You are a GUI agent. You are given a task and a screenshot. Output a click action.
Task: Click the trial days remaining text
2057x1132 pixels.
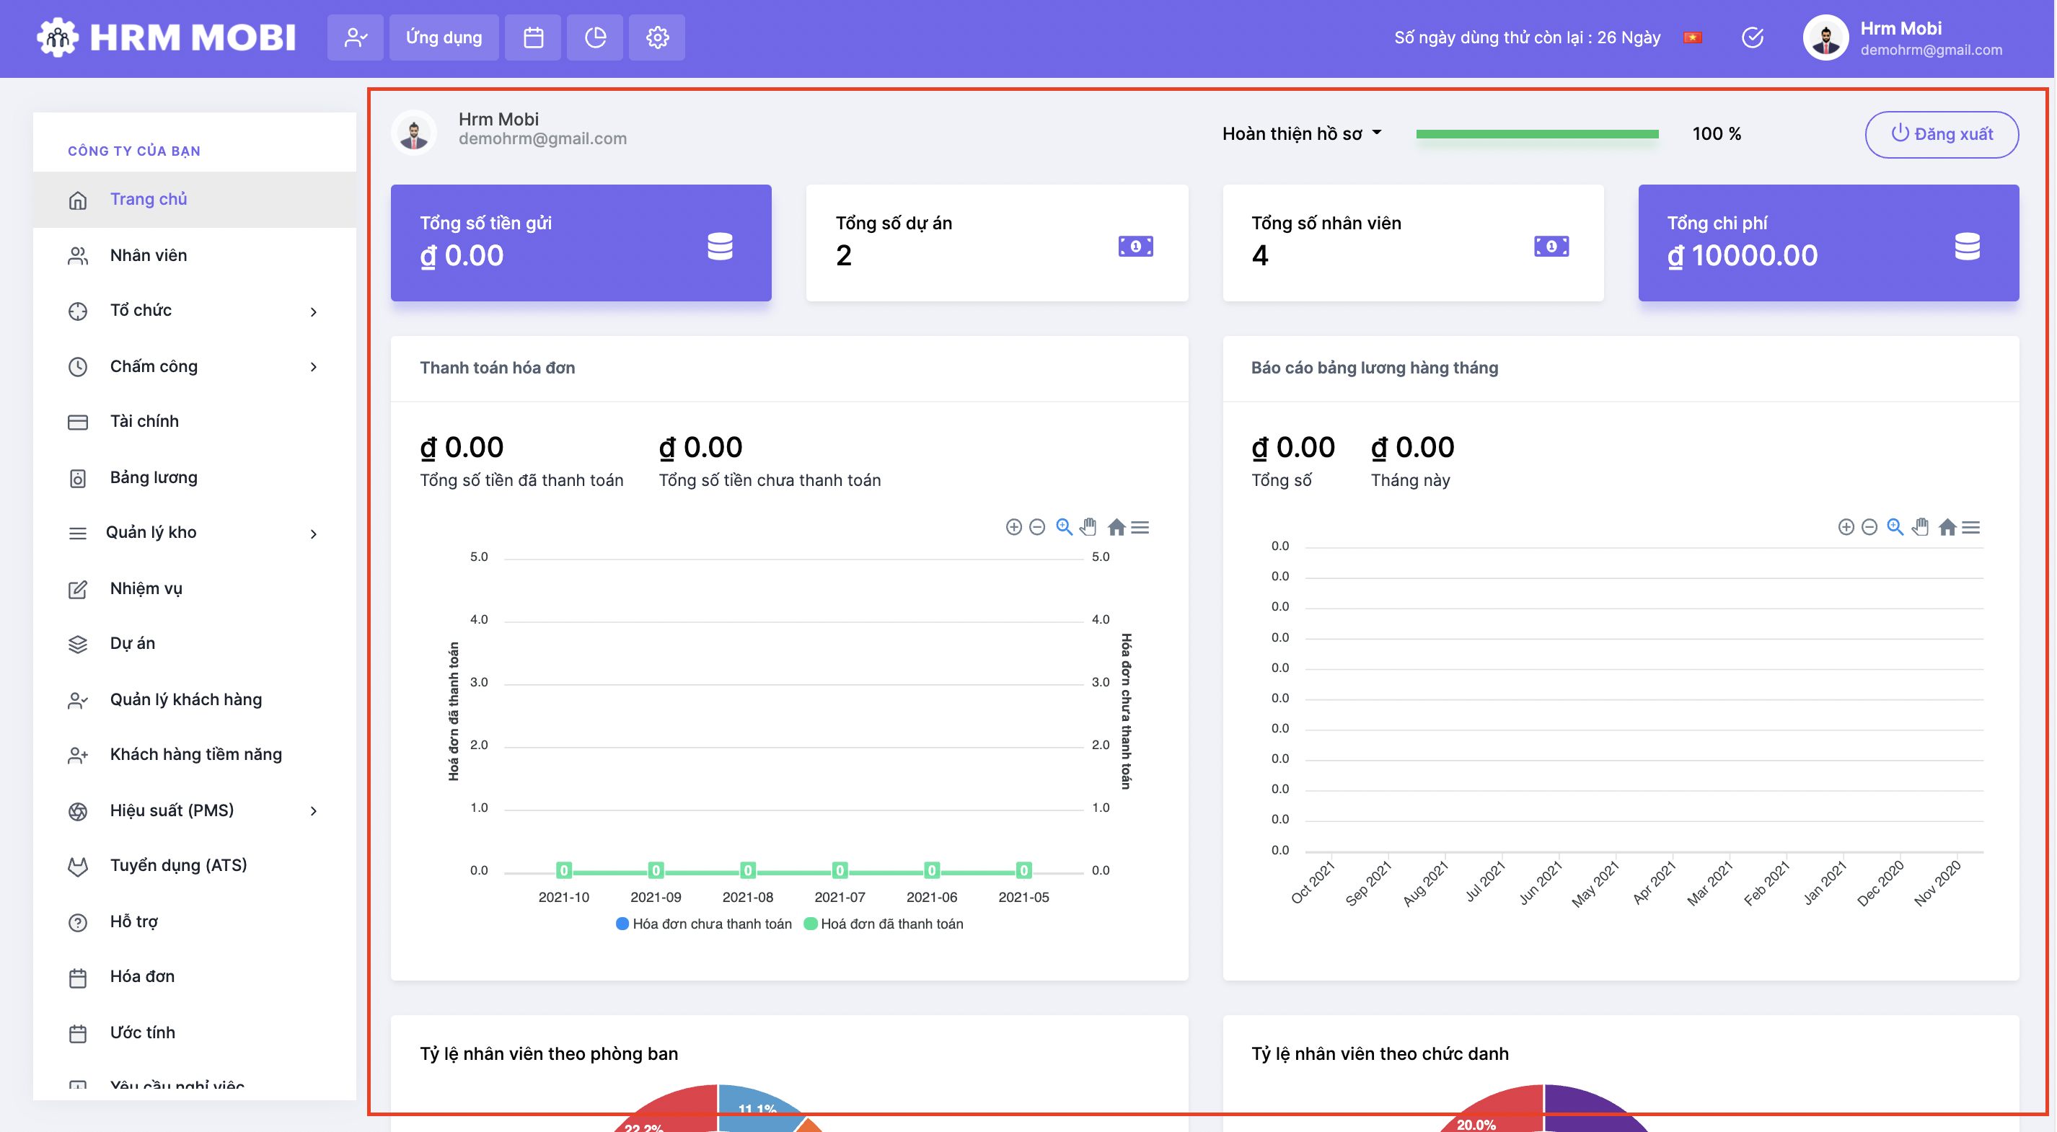(x=1527, y=37)
